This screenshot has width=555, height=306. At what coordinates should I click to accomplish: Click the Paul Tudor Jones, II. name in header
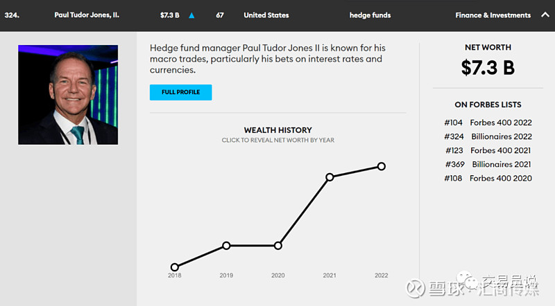(x=87, y=15)
